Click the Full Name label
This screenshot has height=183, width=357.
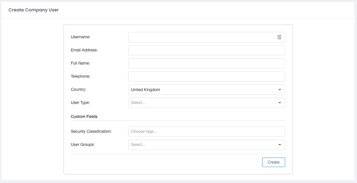click(81, 63)
